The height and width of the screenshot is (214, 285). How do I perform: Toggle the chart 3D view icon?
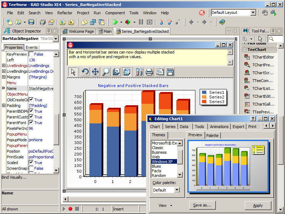(x=127, y=72)
